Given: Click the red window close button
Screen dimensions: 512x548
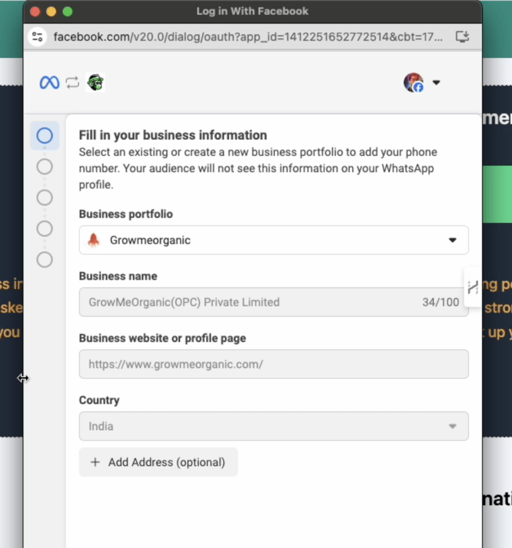Looking at the screenshot, I should pos(35,12).
